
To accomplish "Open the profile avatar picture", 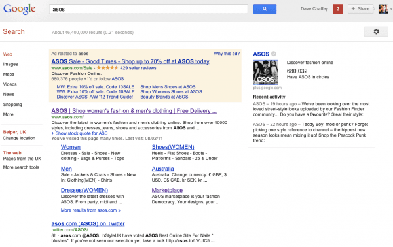I will click(383, 9).
